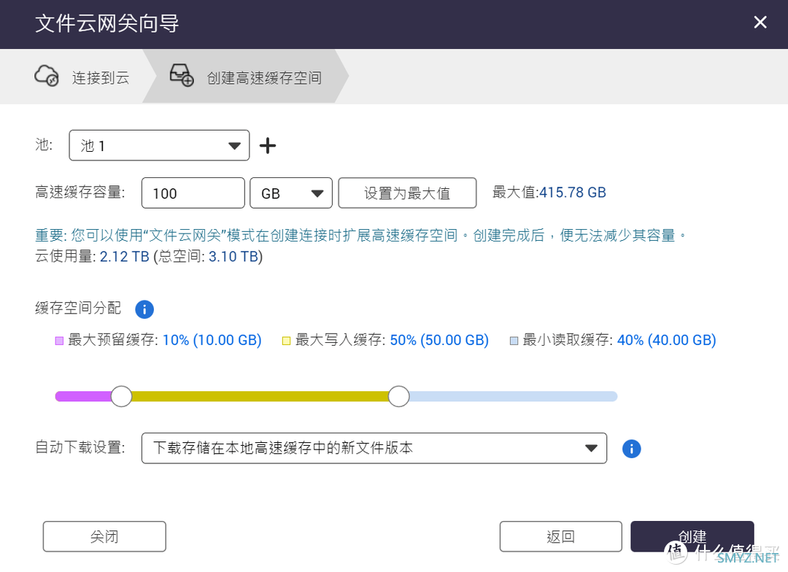This screenshot has height=572, width=788.
Task: Click the blue read cache swatch
Action: point(514,341)
